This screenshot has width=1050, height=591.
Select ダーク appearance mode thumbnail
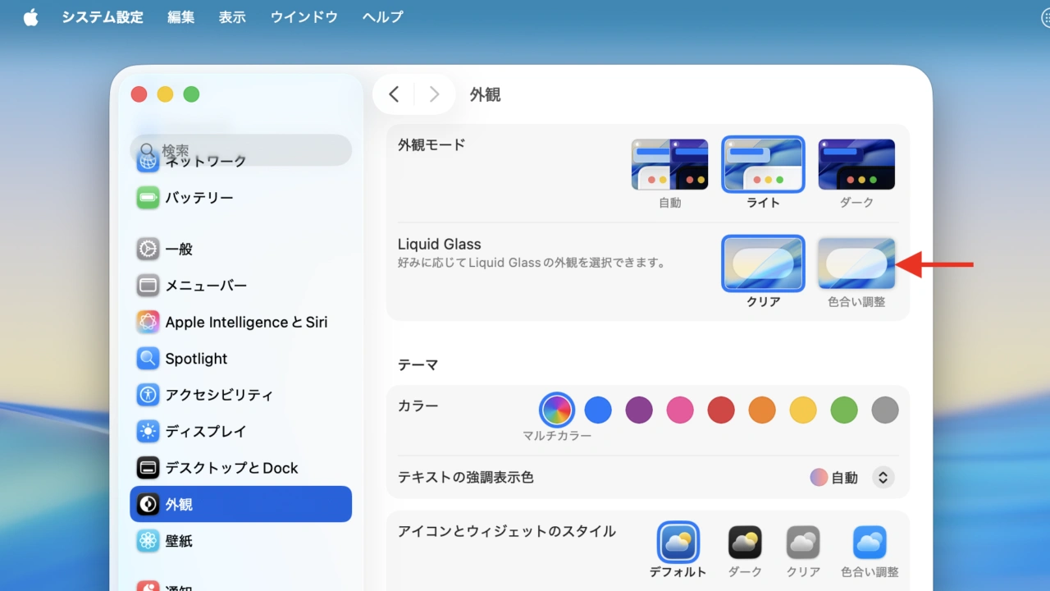[856, 164]
